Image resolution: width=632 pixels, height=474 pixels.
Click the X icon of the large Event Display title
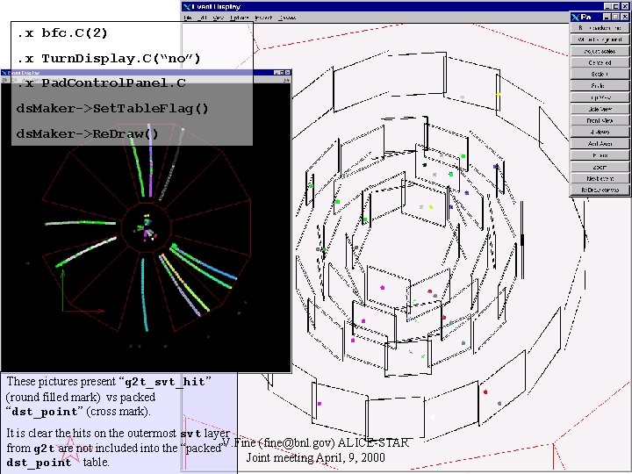pos(187,6)
